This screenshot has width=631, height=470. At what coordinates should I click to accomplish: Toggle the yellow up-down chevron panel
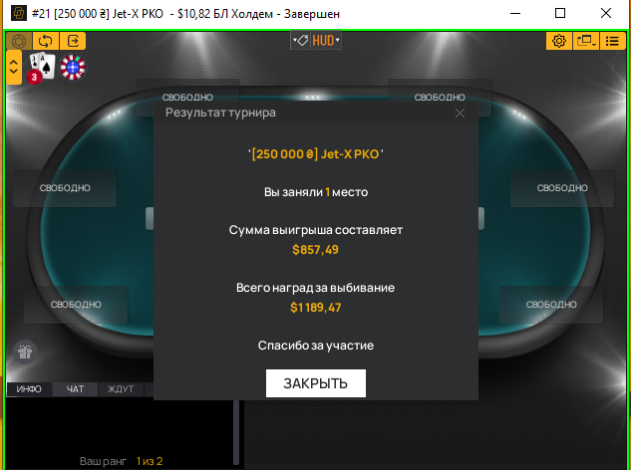pos(14,67)
